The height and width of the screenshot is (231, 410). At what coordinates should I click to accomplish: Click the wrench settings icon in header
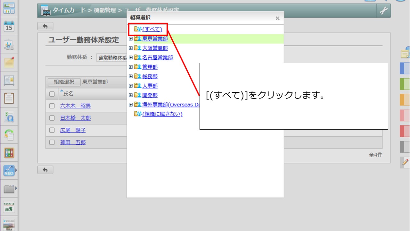[x=383, y=11]
